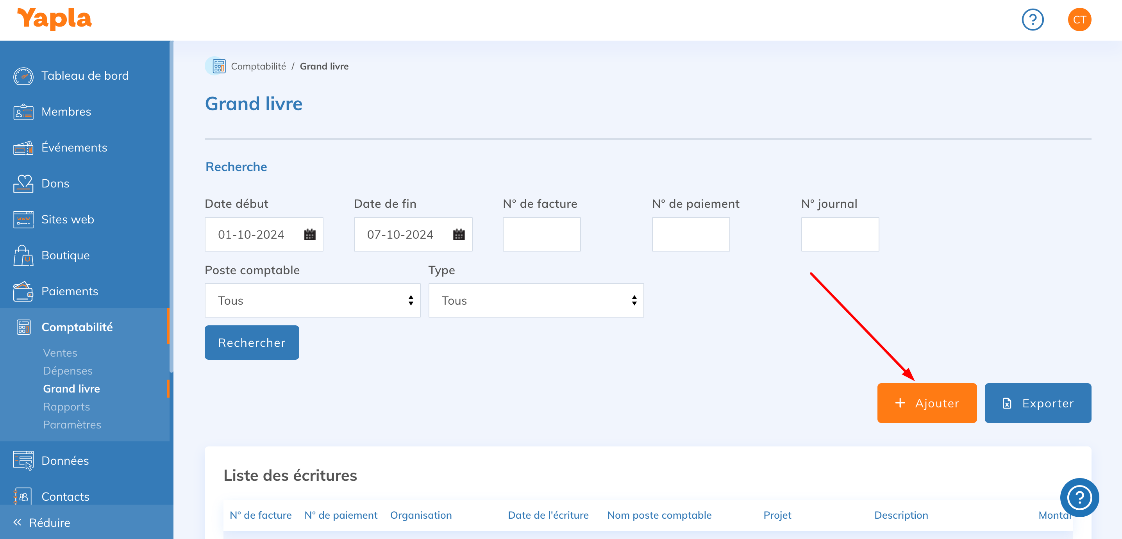Focus the N° de facture field
This screenshot has height=539, width=1122.
541,235
